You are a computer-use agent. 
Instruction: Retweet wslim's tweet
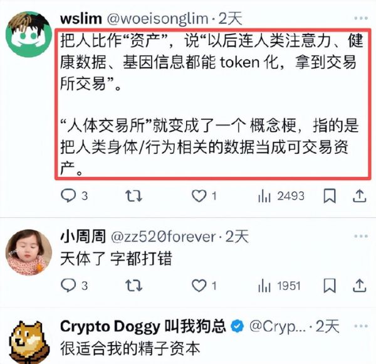click(134, 196)
